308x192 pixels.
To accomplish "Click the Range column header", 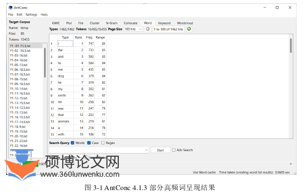I will [100, 37].
